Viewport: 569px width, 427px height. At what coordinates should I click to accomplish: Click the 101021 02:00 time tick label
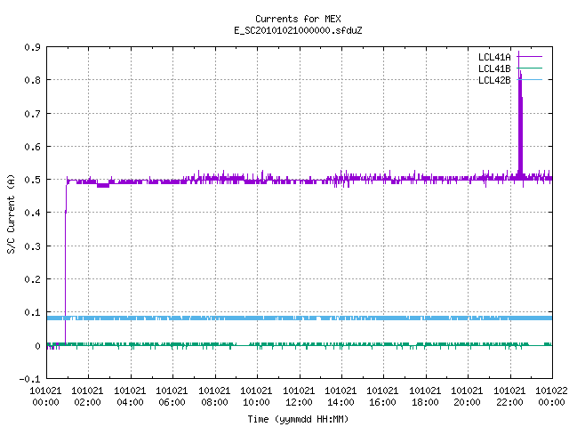87,397
